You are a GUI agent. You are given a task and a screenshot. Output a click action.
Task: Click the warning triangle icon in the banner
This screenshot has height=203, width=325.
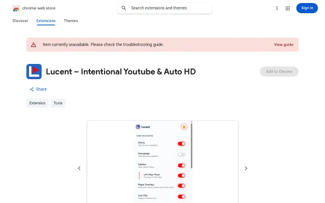tap(34, 45)
